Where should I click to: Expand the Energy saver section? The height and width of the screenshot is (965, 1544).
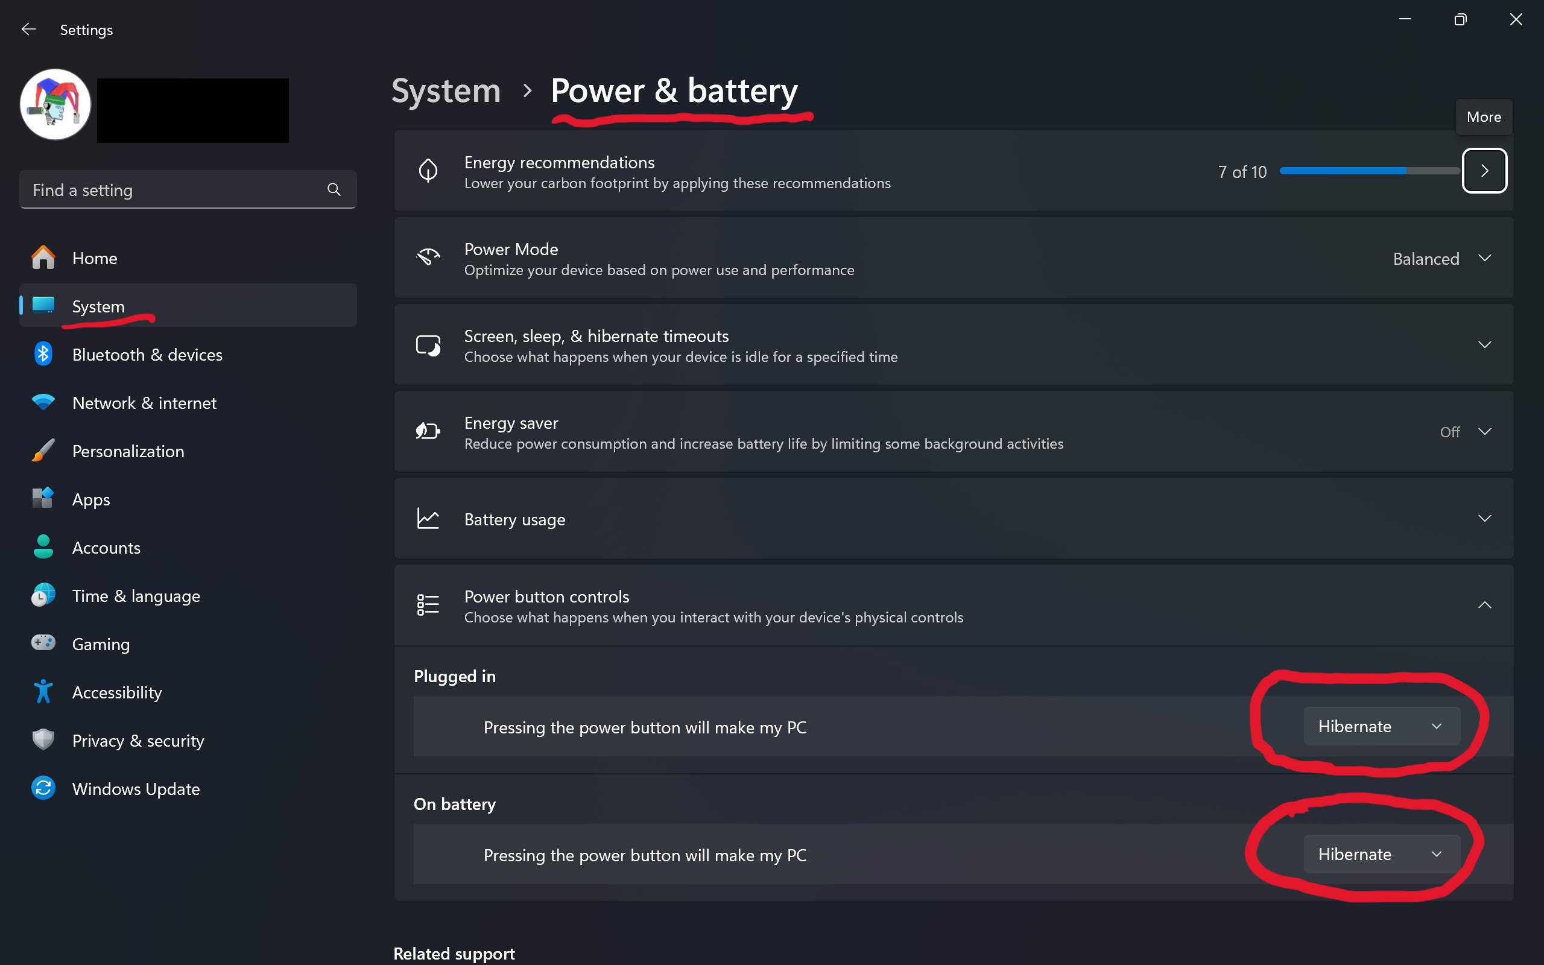tap(954, 432)
